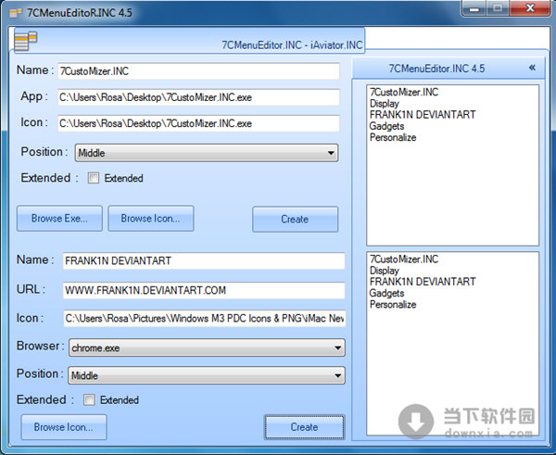Collapse side panel with double-chevron arrow
The image size is (556, 455).
(532, 68)
